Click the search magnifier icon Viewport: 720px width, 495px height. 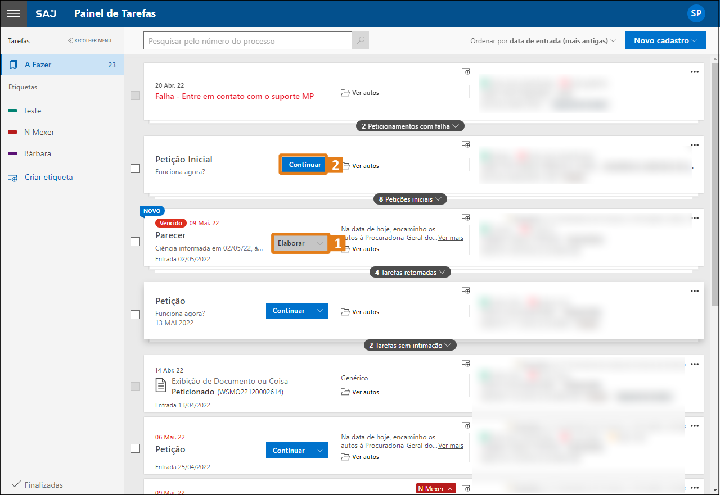point(361,41)
